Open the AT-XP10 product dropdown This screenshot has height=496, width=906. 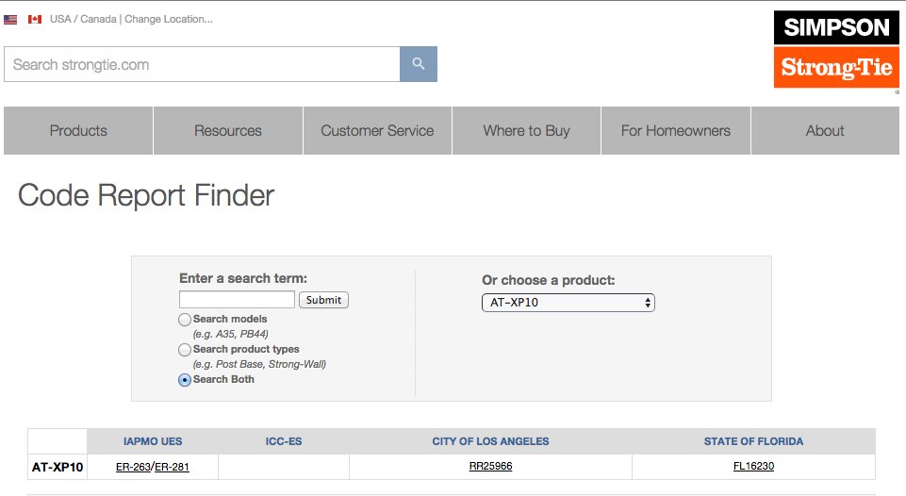tap(568, 303)
